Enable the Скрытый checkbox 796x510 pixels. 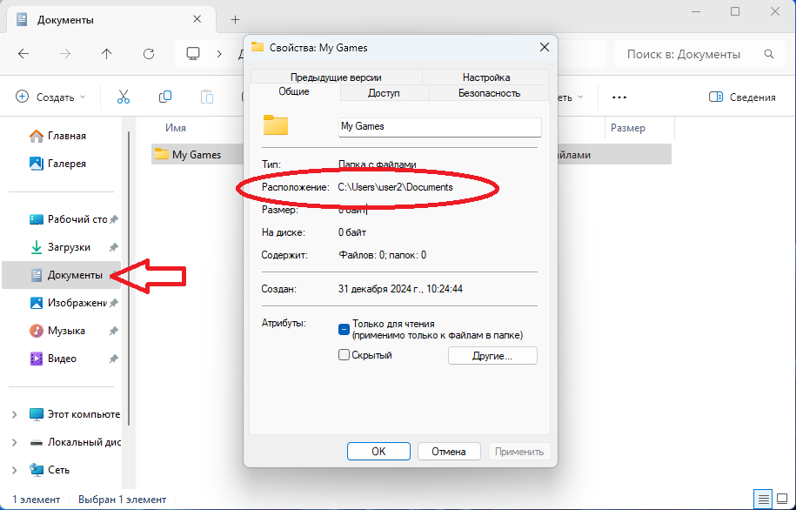344,355
